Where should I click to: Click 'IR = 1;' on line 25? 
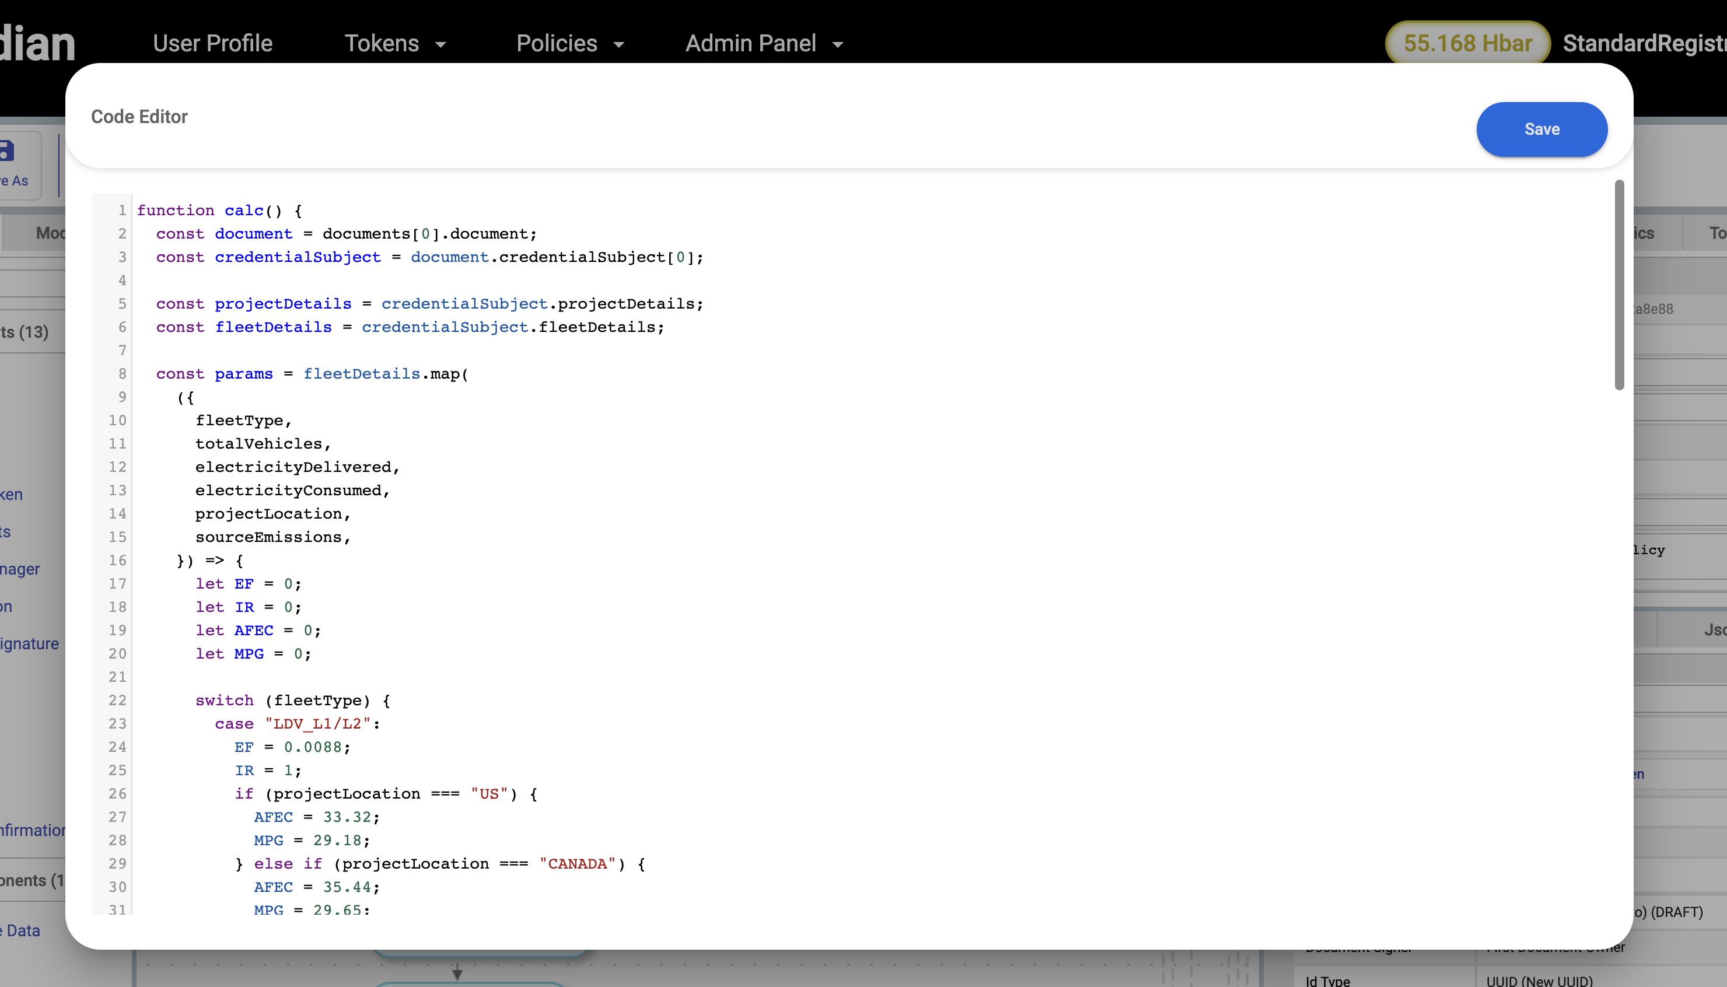[x=268, y=770]
